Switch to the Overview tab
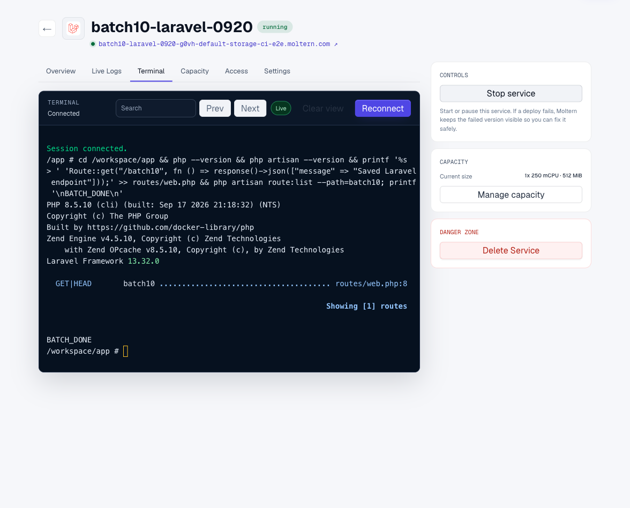Viewport: 630px width, 508px height. coord(61,71)
